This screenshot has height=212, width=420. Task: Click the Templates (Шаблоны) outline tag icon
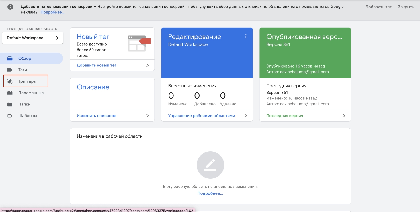10,116
